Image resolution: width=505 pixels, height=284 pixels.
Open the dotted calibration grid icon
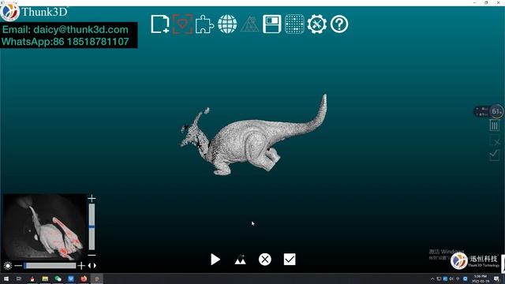294,24
